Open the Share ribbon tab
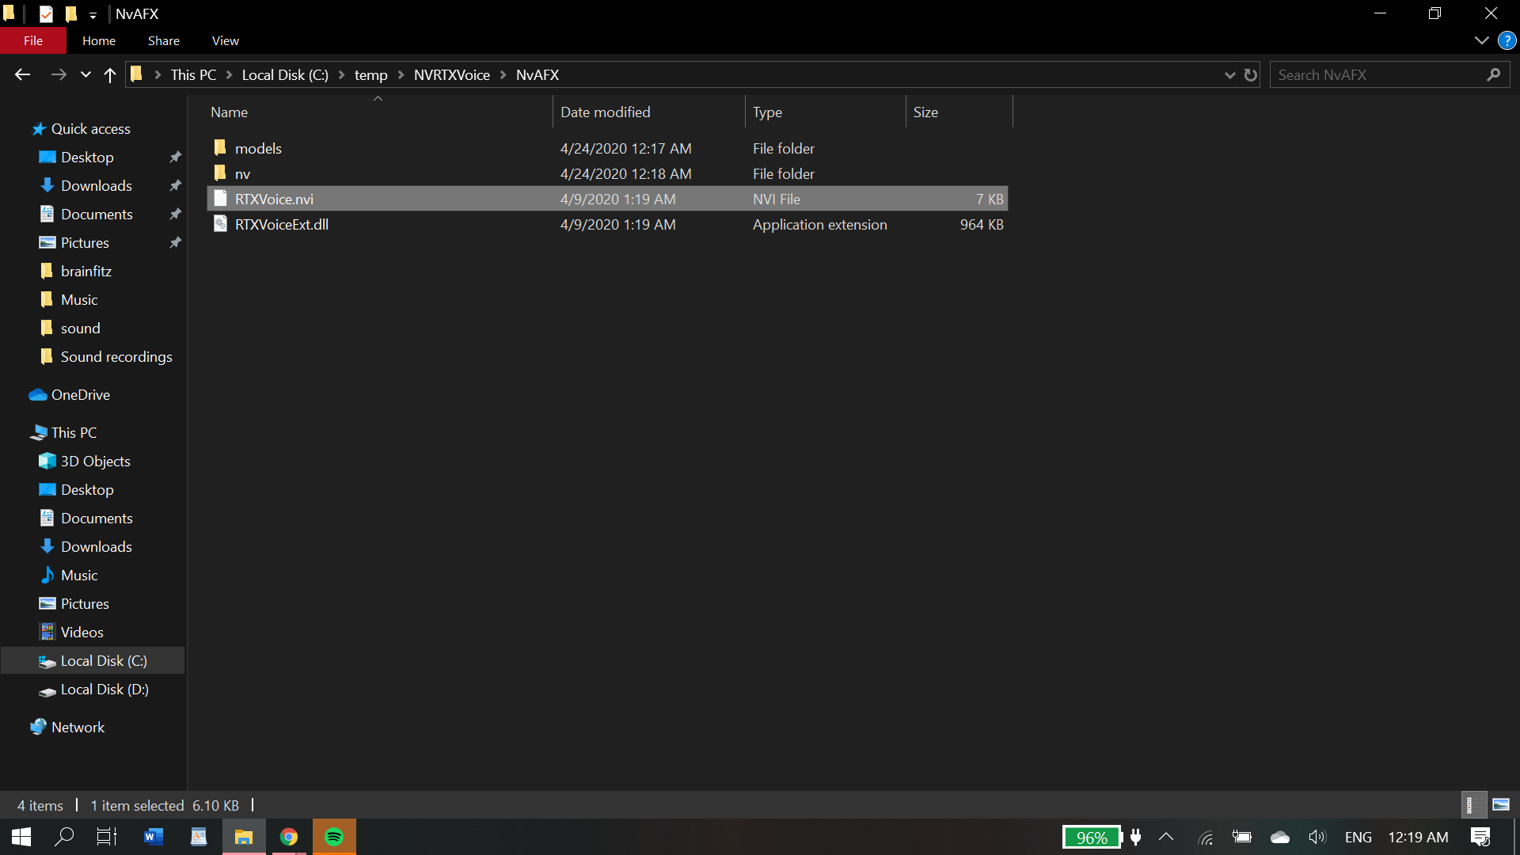The image size is (1520, 855). point(164,40)
